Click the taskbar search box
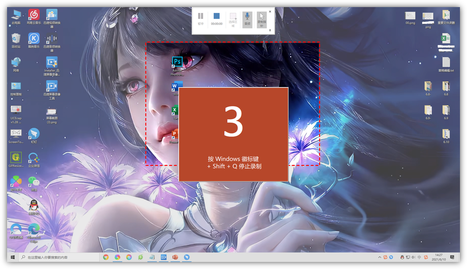Screen dimensions: 467x269 click(59, 257)
